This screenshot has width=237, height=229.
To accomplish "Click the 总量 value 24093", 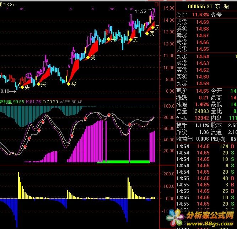I will [x=202, y=111].
